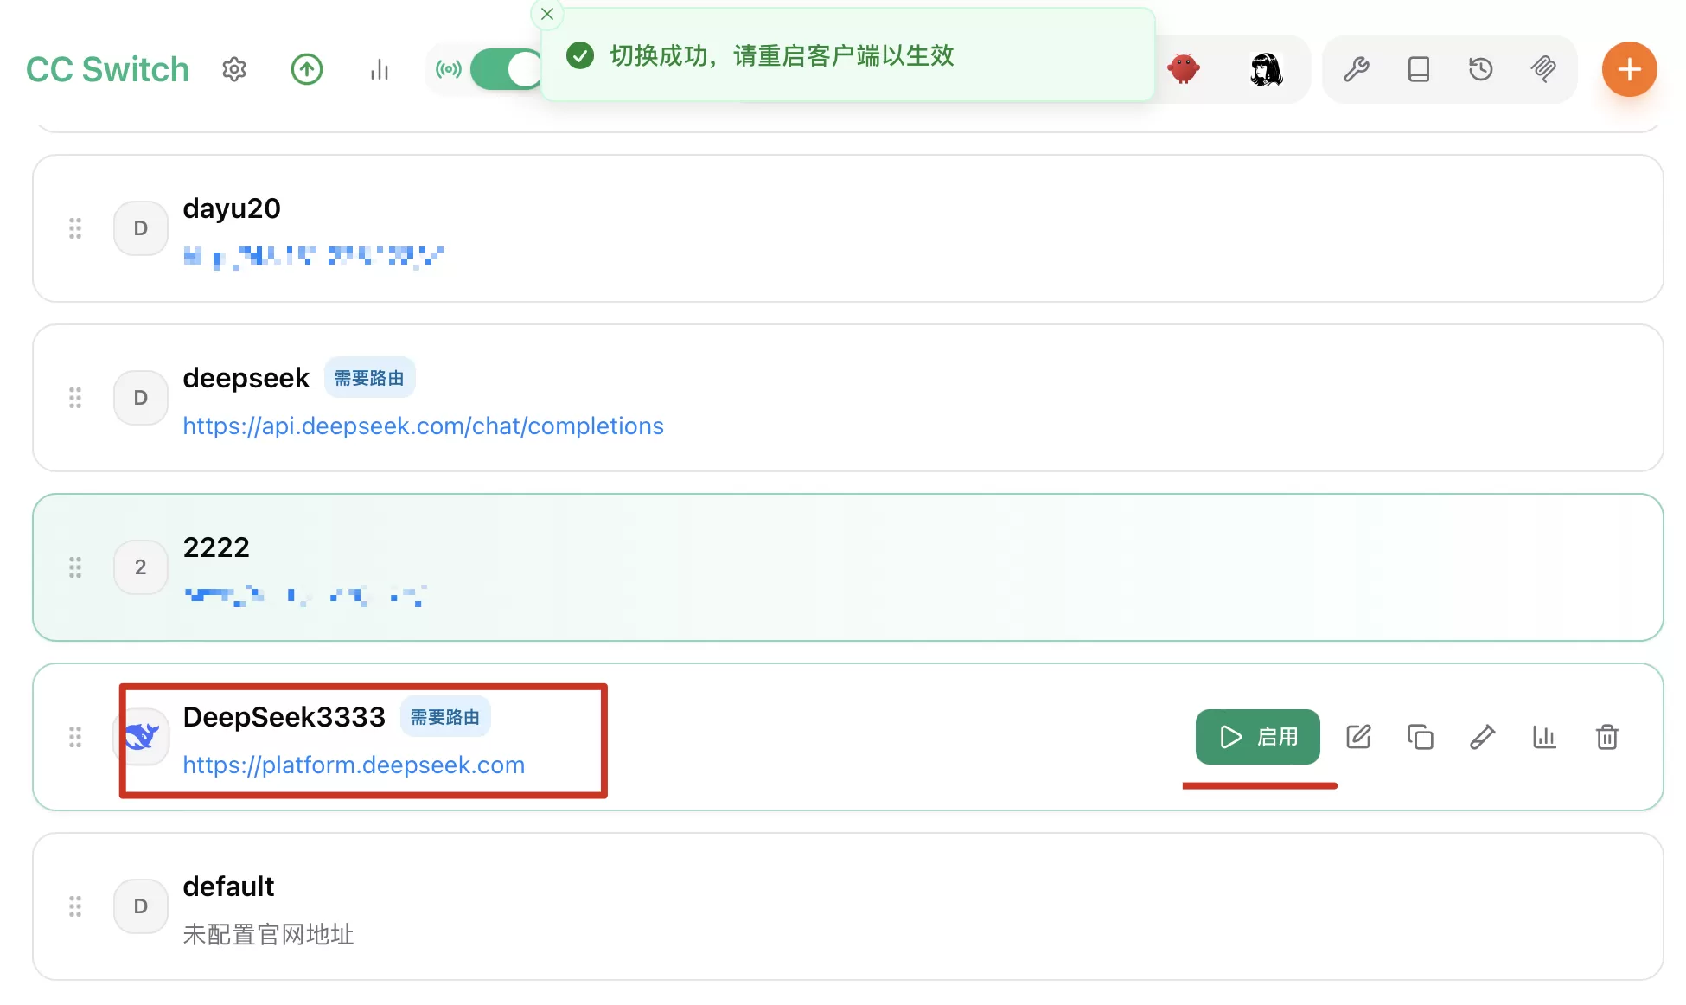This screenshot has width=1686, height=1005.
Task: Select the DeepSeek3333 provider name
Action: [x=284, y=717]
